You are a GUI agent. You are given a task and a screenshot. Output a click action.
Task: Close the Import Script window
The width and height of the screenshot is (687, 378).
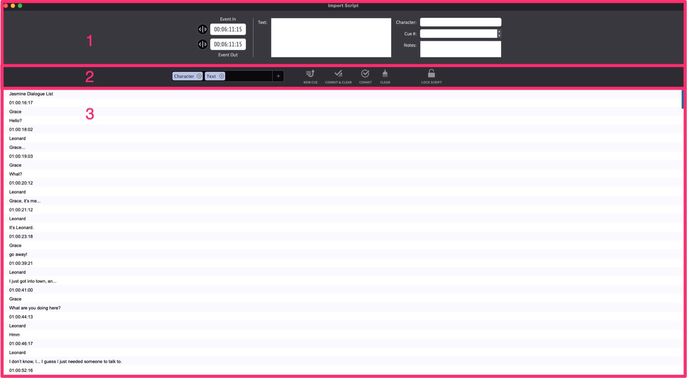6,6
